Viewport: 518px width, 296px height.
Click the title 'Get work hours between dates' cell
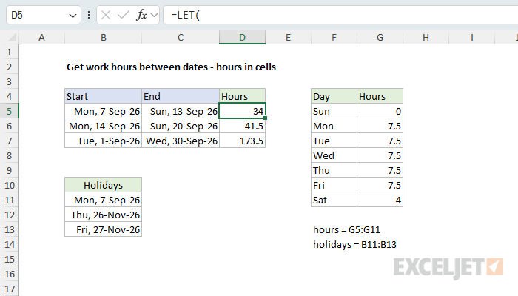point(171,67)
